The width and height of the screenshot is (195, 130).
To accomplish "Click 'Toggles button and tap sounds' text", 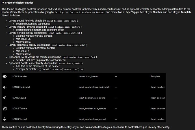I will (x=33, y=24).
